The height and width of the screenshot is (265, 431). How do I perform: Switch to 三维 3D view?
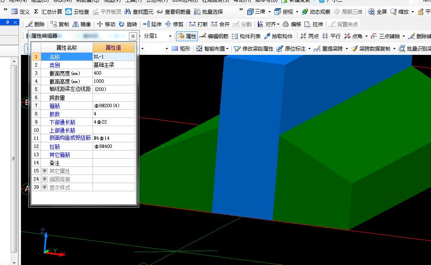pos(256,12)
